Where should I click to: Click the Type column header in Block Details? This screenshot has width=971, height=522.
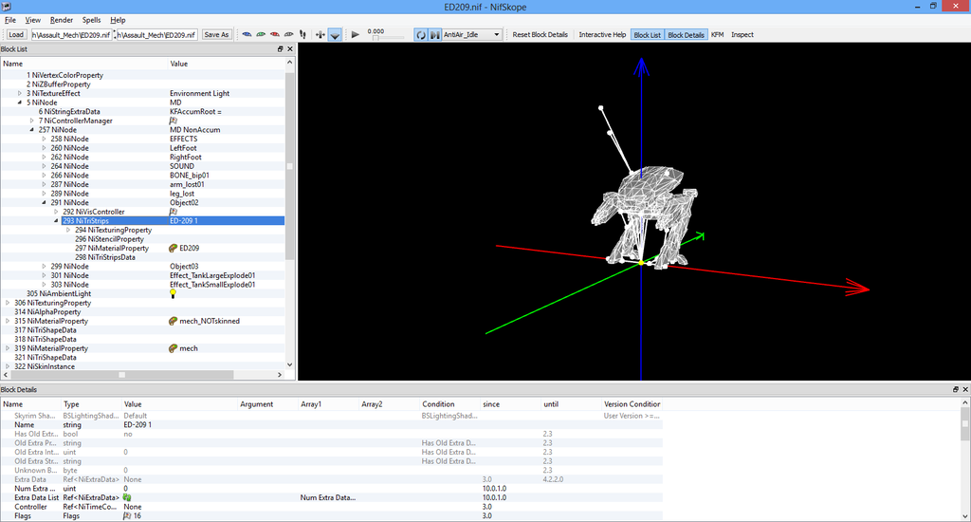coord(91,404)
